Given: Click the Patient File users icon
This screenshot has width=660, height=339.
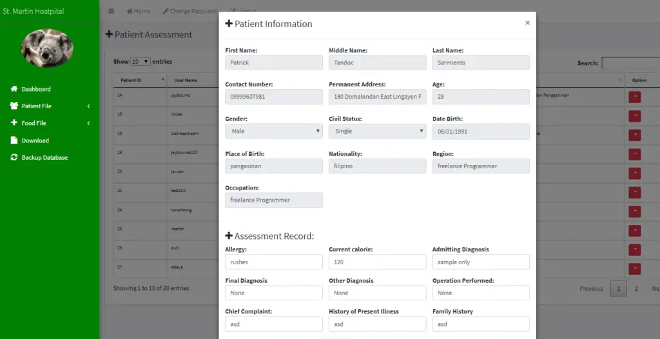Looking at the screenshot, I should pos(14,106).
